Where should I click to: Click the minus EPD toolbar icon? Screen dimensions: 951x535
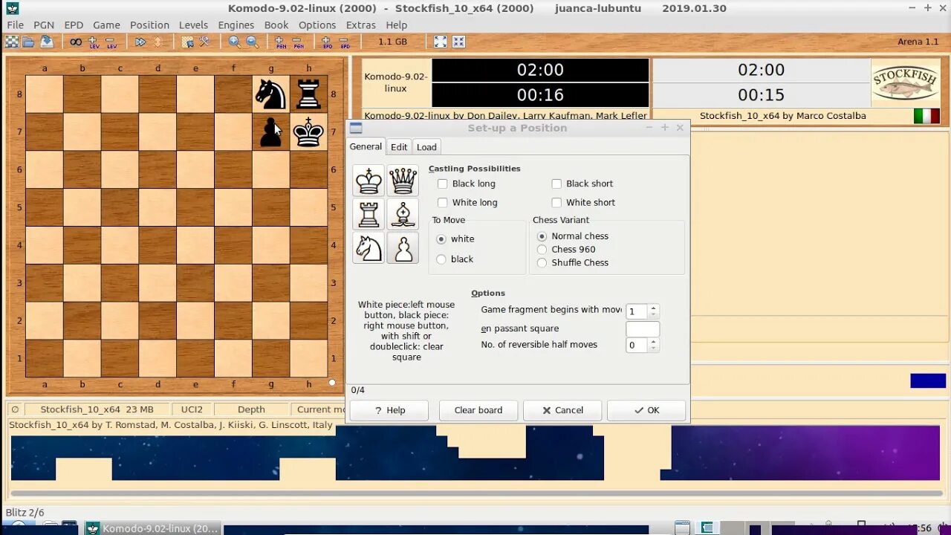click(x=345, y=42)
